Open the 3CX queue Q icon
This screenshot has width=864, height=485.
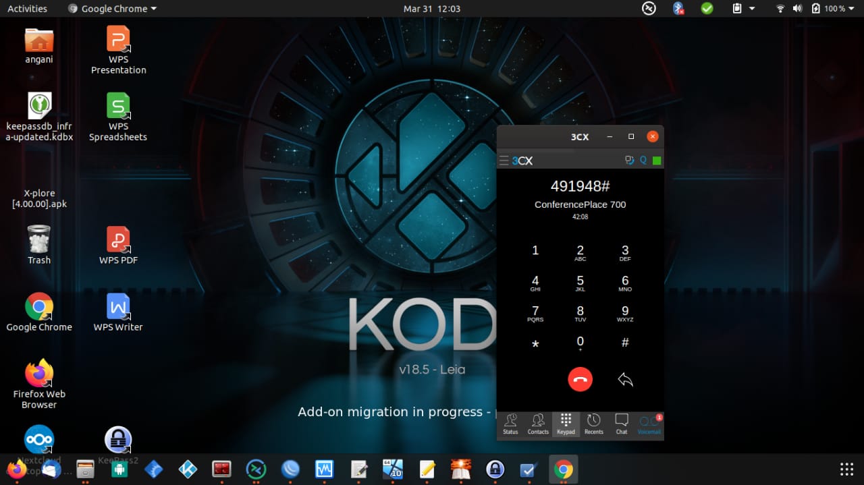(643, 161)
